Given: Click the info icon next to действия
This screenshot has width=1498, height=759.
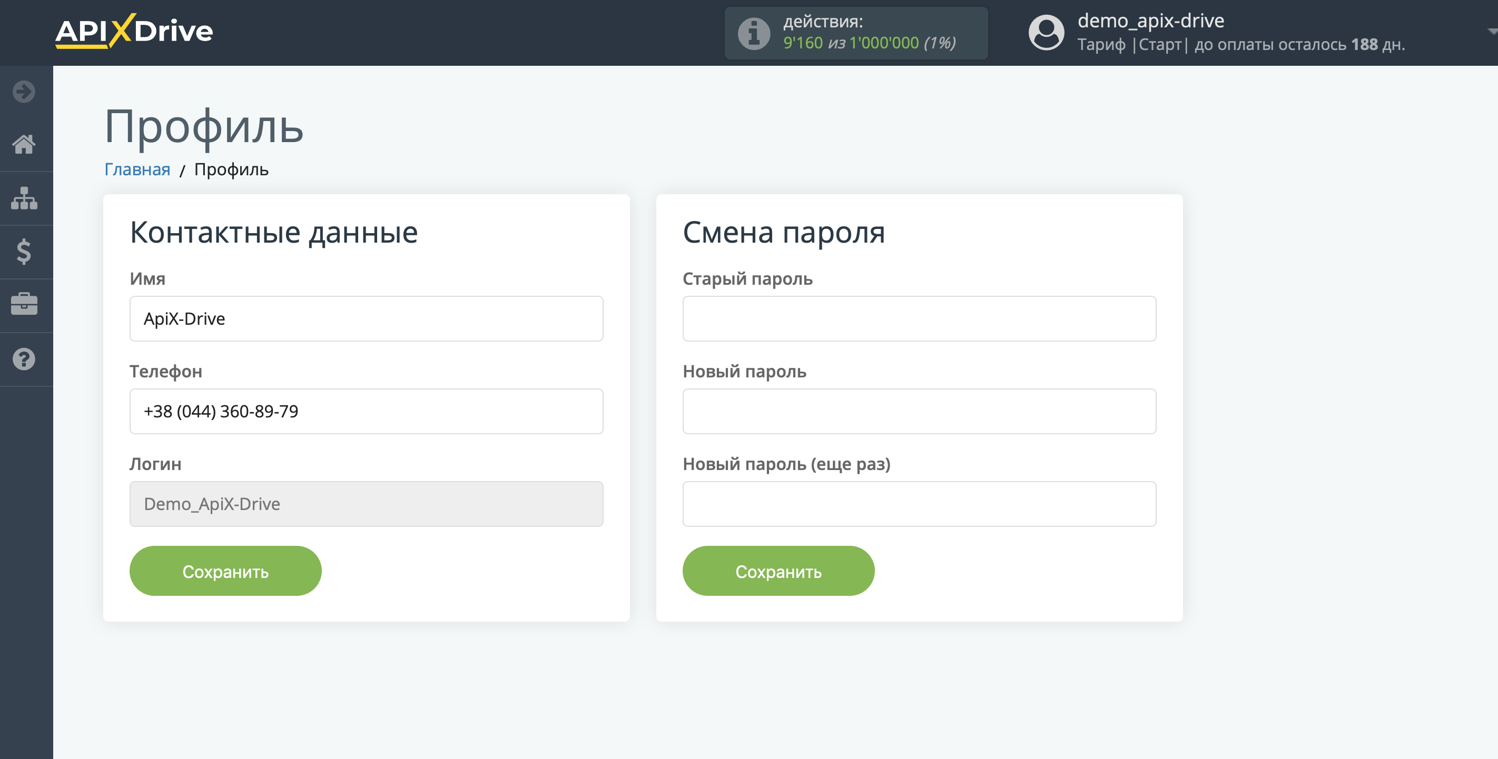Looking at the screenshot, I should point(754,33).
